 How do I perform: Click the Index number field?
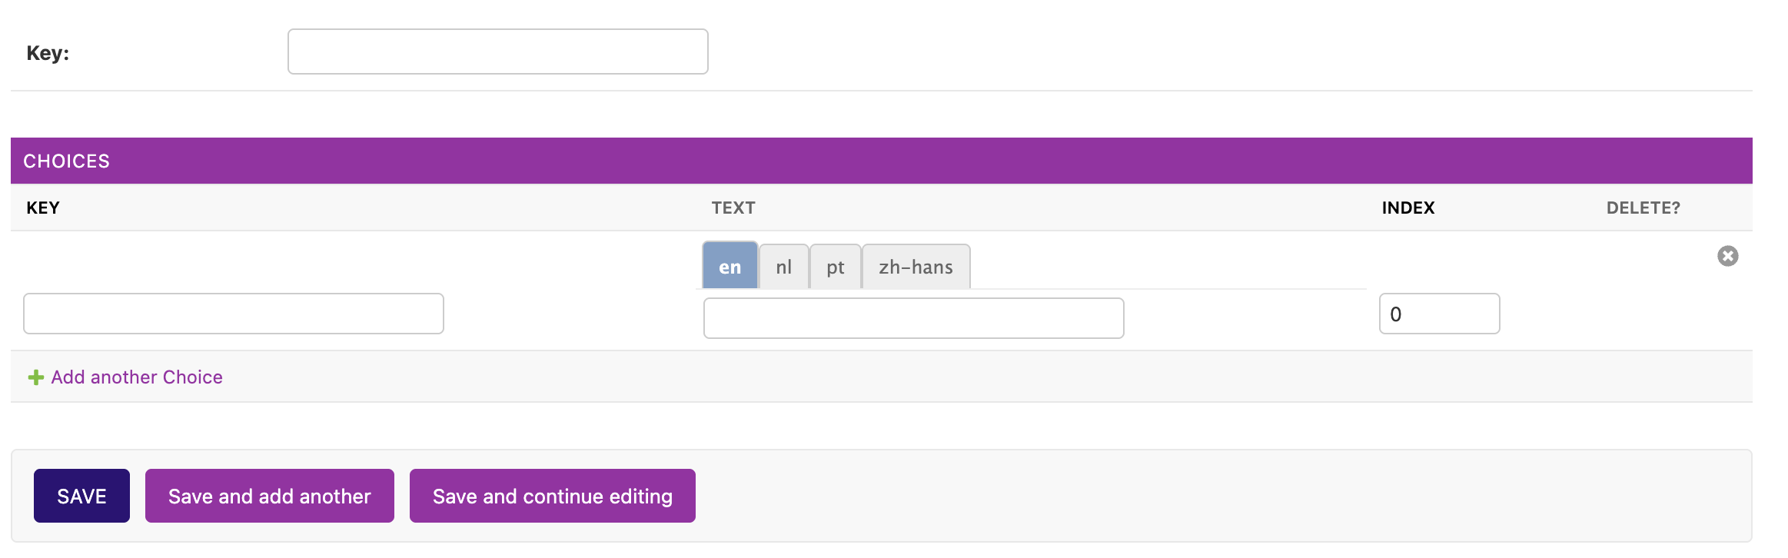click(1438, 314)
